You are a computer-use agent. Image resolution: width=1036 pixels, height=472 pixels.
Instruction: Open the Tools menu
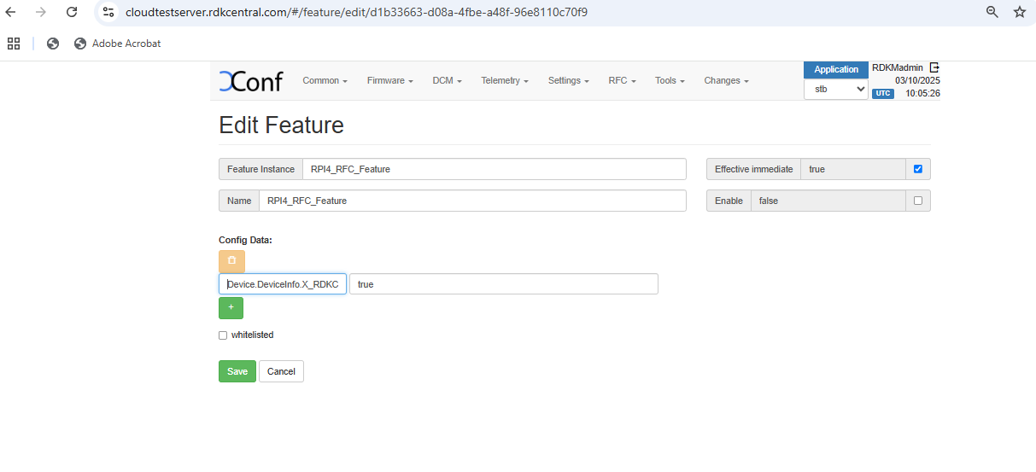(x=670, y=81)
